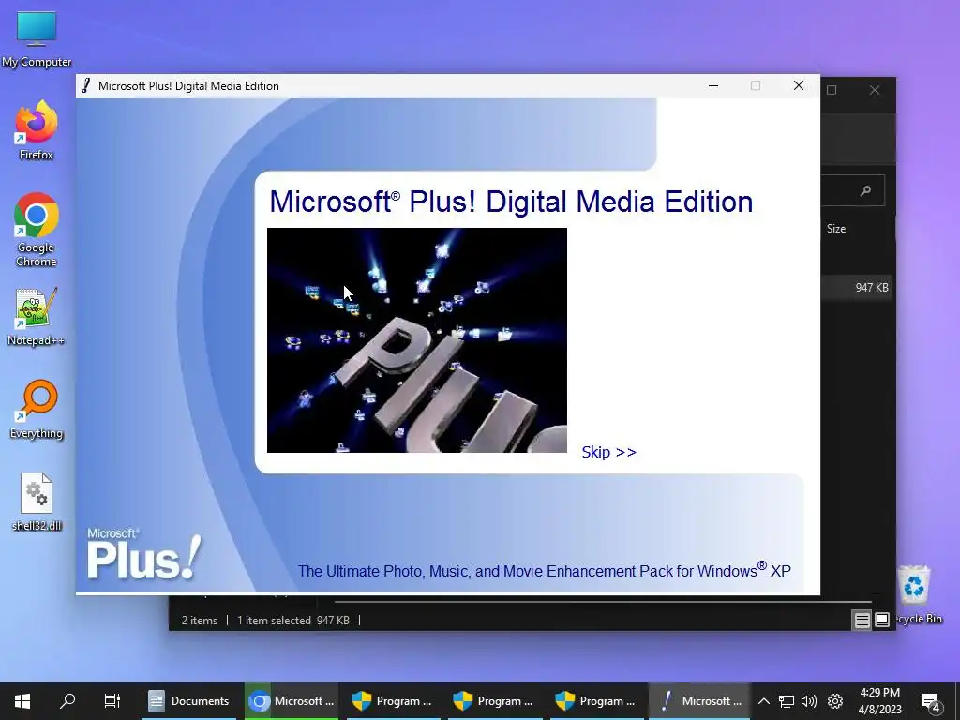This screenshot has width=960, height=720.
Task: Open the Recycle Bin icon
Action: coord(917,595)
